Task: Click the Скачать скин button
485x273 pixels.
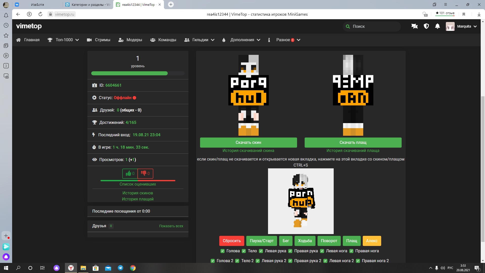Action: click(248, 143)
